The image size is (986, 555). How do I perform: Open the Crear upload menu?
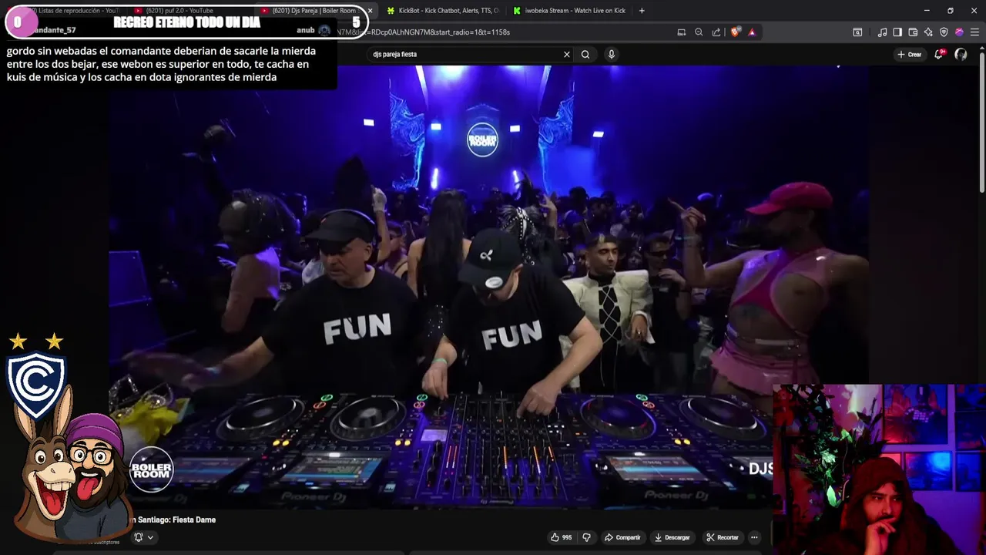[x=910, y=54]
